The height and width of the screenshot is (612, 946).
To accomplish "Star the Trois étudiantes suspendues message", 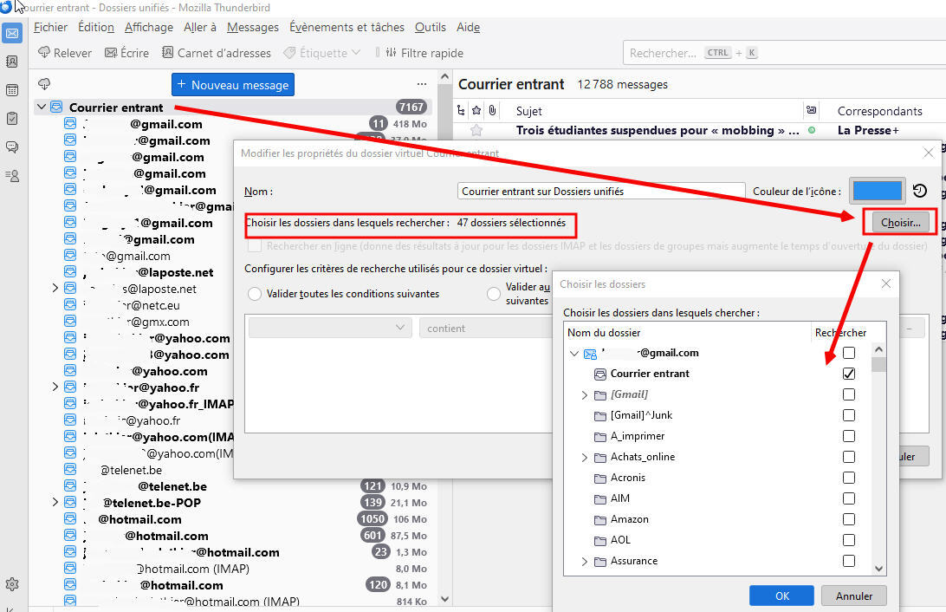I will (476, 130).
